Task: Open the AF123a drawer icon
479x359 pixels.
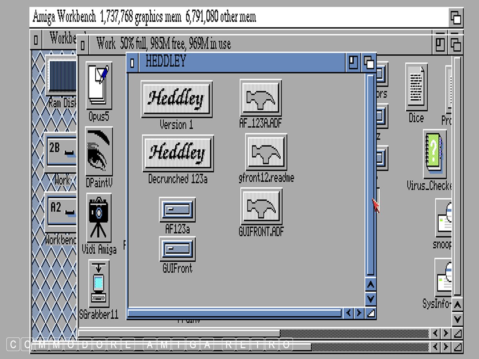Action: click(x=177, y=209)
